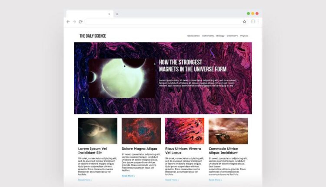The image size is (326, 187).
Task: Bookmark page with the star icon
Action: 244,22
